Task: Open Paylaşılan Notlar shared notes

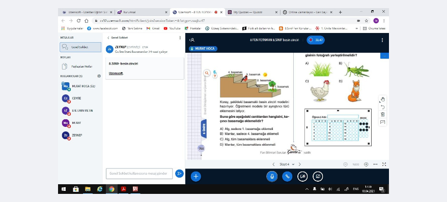Action: (x=80, y=66)
